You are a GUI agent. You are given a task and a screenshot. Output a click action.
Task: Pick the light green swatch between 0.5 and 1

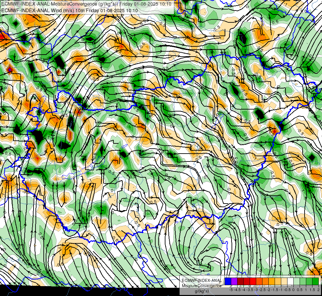pos(303,281)
